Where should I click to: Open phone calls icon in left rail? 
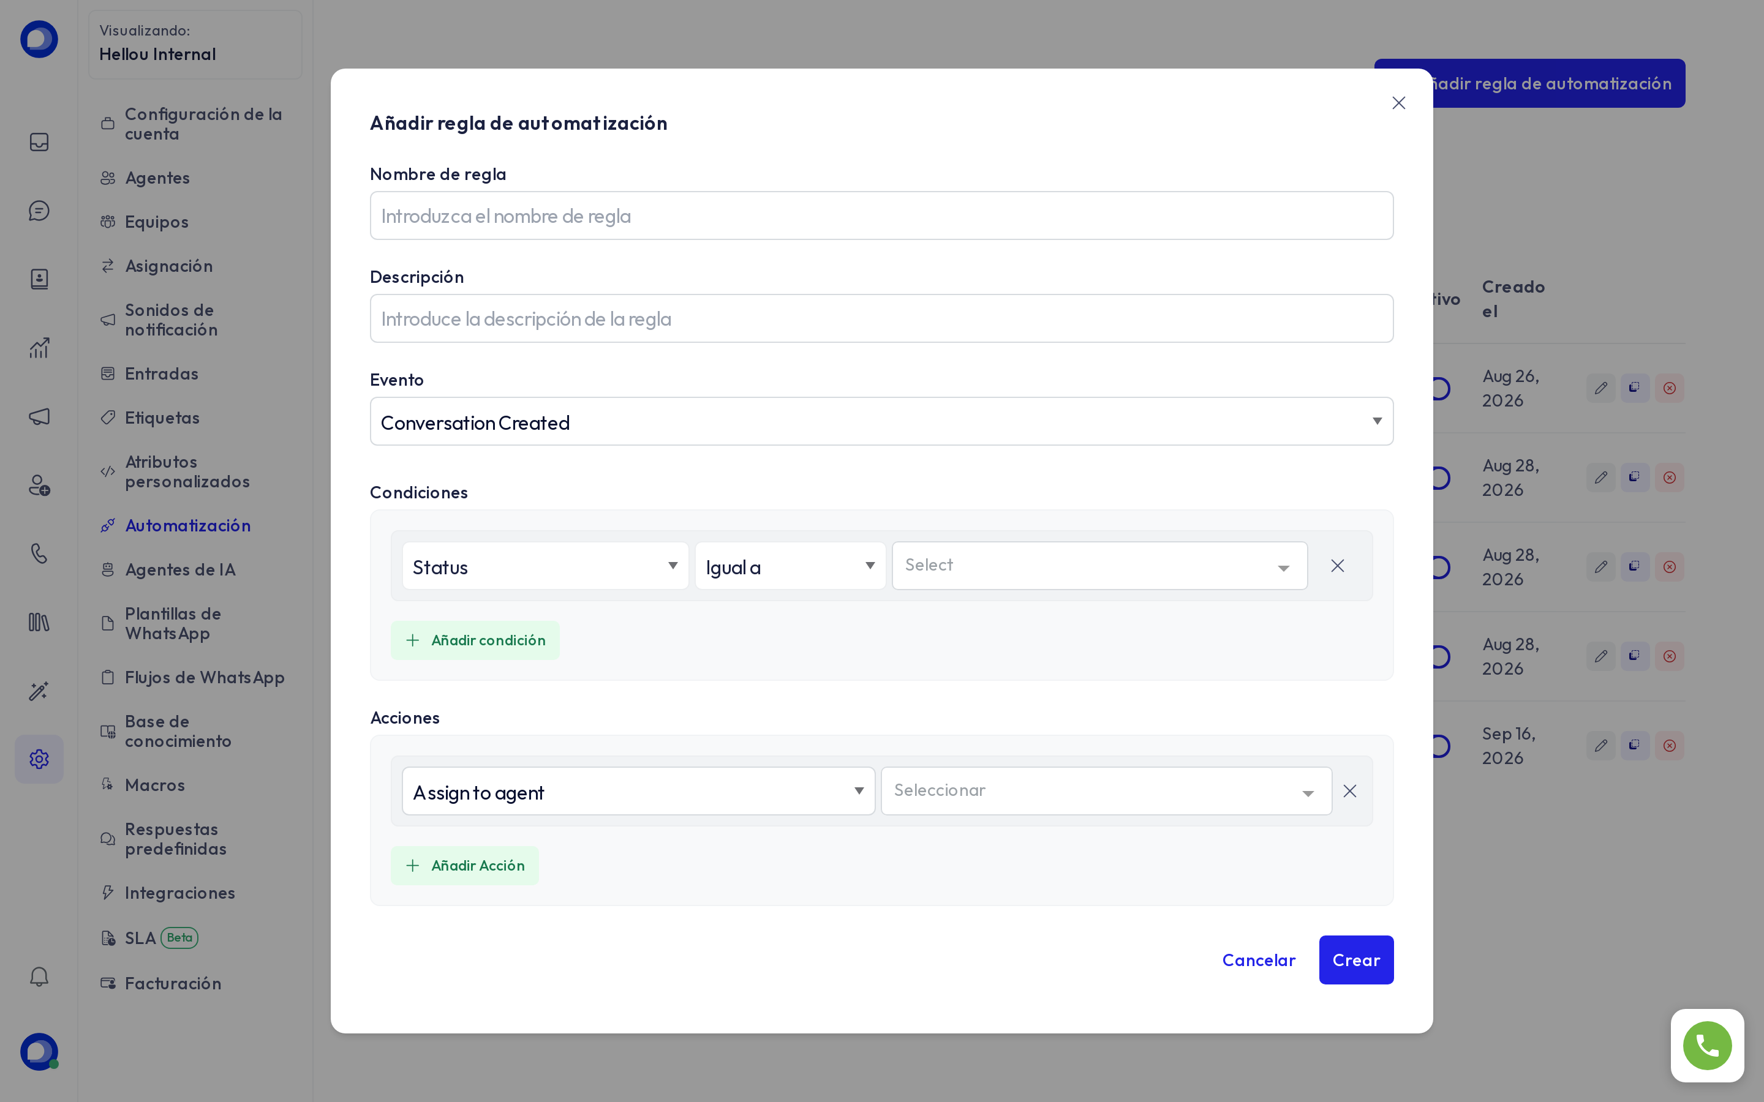tap(39, 553)
